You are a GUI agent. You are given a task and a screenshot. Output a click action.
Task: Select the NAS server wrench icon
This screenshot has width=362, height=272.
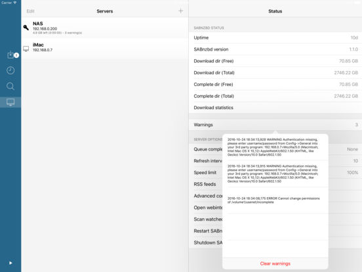(26, 28)
